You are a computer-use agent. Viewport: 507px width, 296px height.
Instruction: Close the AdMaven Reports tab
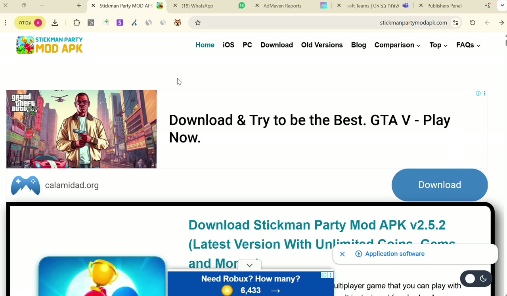[x=257, y=6]
